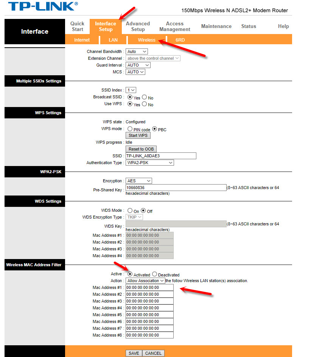325x357 pixels.
Task: Select PIN code WPS mode
Action: coord(130,129)
